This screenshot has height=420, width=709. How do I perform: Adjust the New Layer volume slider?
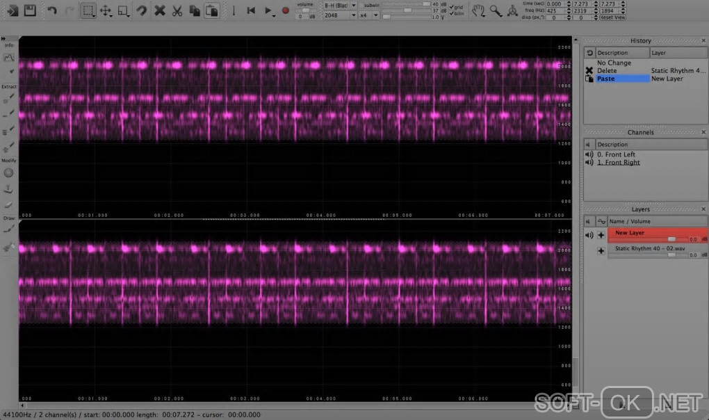[x=672, y=239]
